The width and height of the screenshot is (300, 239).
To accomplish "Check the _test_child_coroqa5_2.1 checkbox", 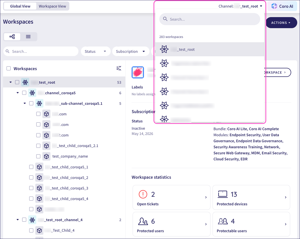I will pyautogui.click(x=38, y=146).
